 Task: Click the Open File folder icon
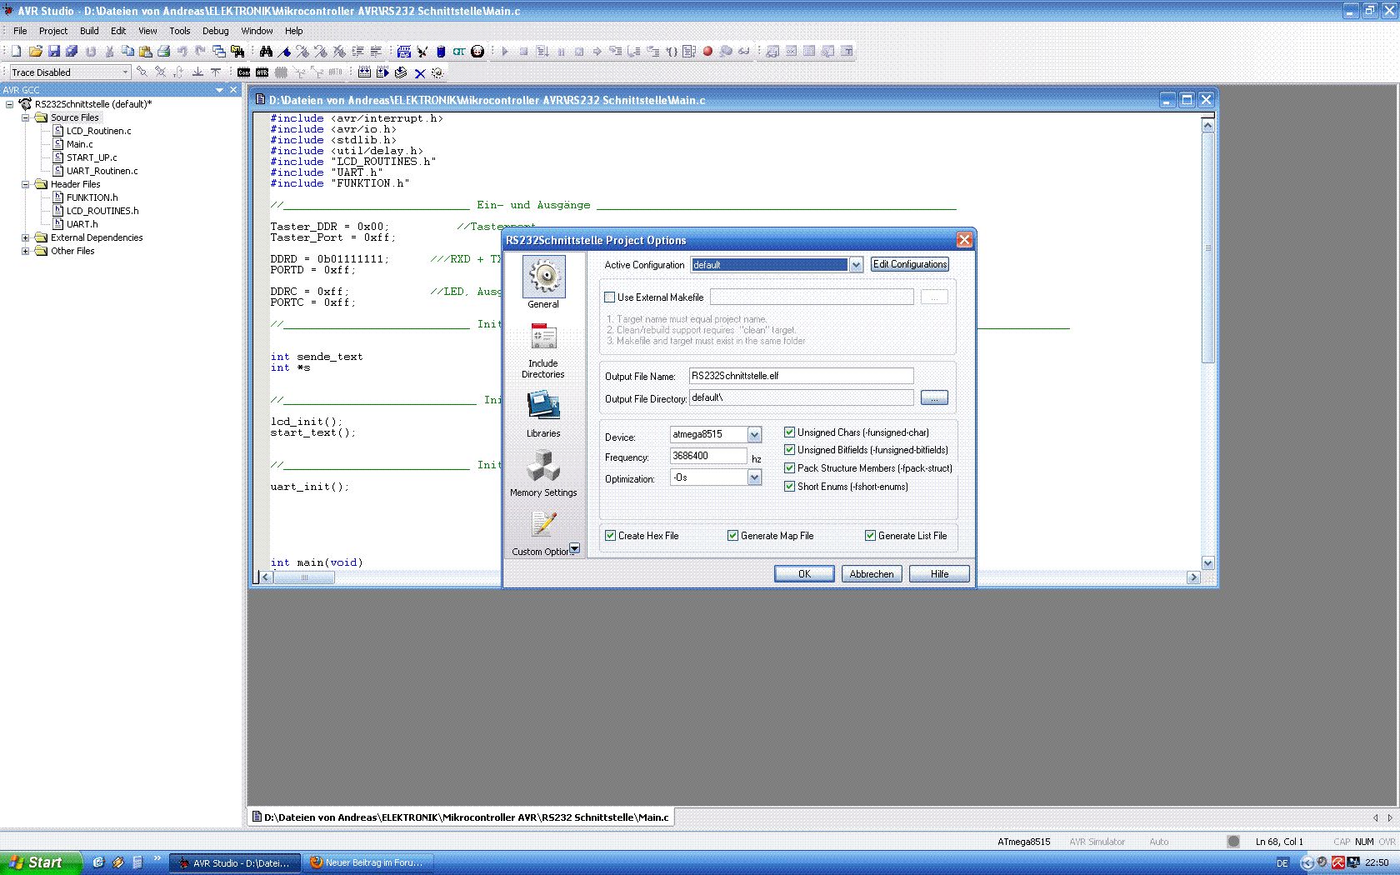(35, 52)
